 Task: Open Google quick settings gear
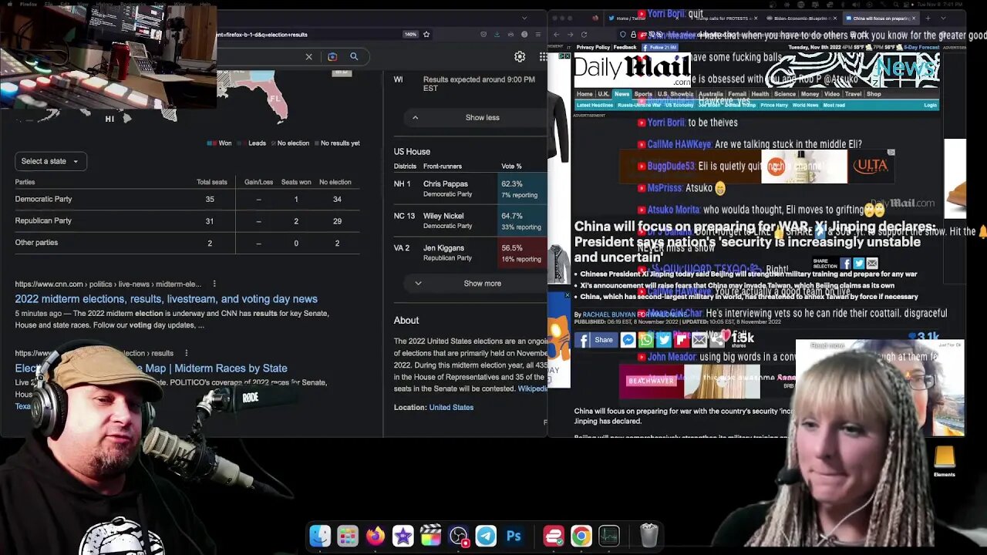point(520,56)
